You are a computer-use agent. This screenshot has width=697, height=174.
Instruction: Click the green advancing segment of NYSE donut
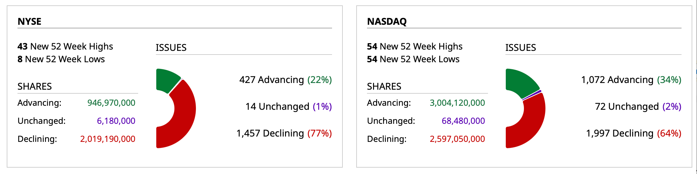tap(167, 80)
